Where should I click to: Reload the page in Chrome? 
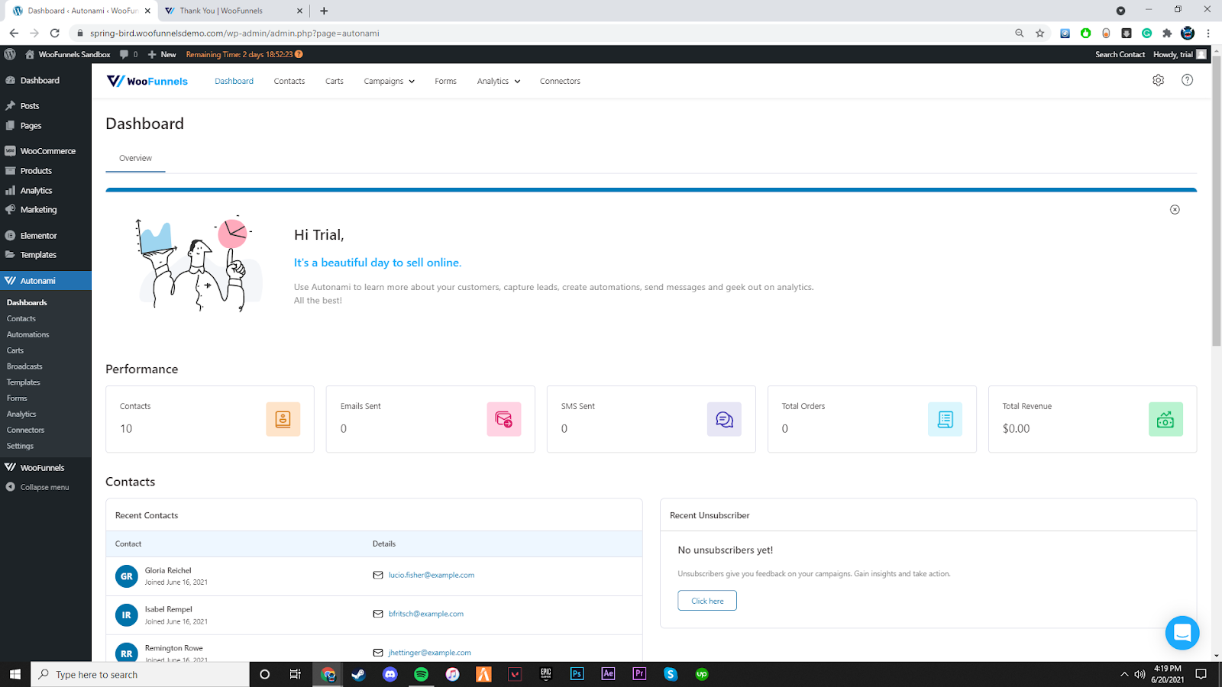[54, 33]
